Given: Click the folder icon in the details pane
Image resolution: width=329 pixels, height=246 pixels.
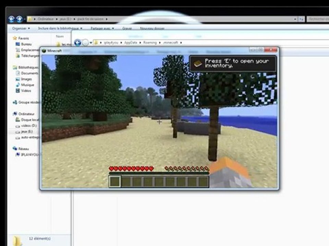Looking at the screenshot, I should click(x=17, y=242).
